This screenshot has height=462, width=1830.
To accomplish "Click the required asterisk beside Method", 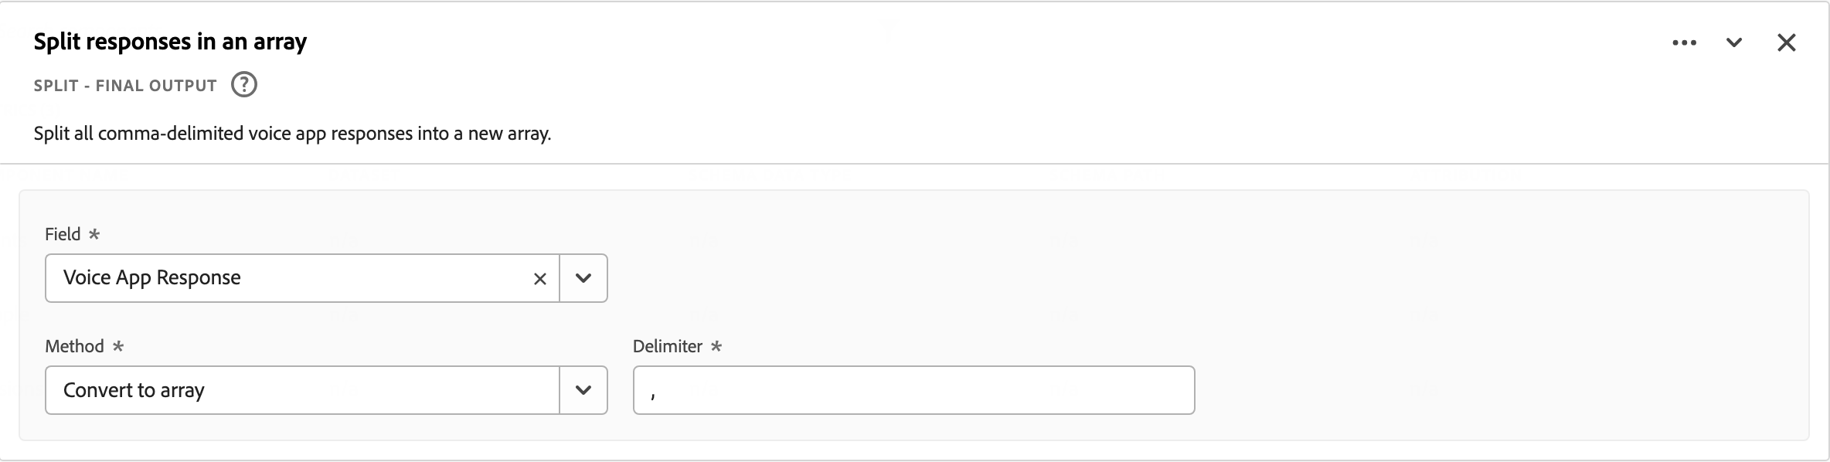I will point(118,346).
